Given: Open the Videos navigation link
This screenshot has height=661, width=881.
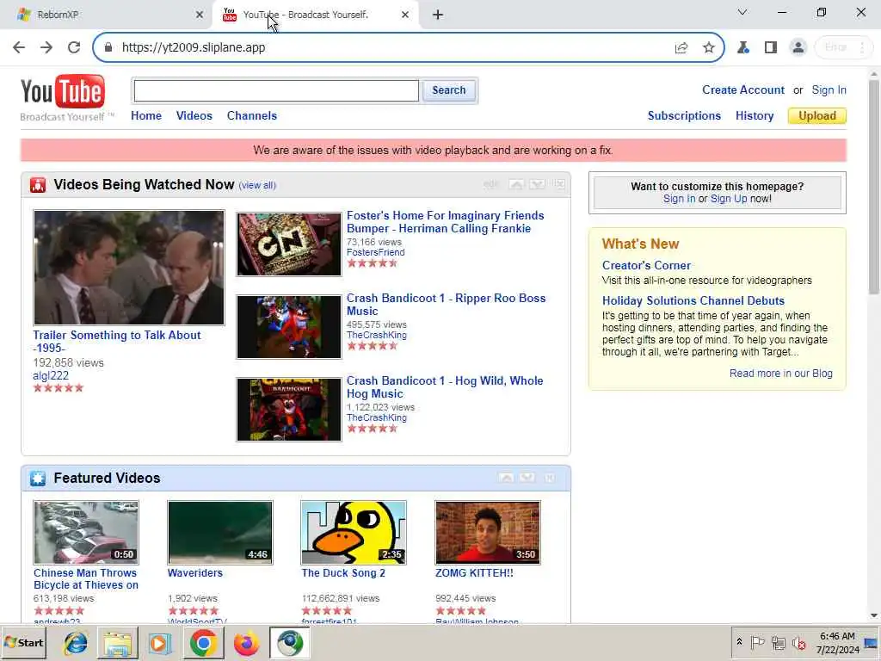Looking at the screenshot, I should click(194, 116).
